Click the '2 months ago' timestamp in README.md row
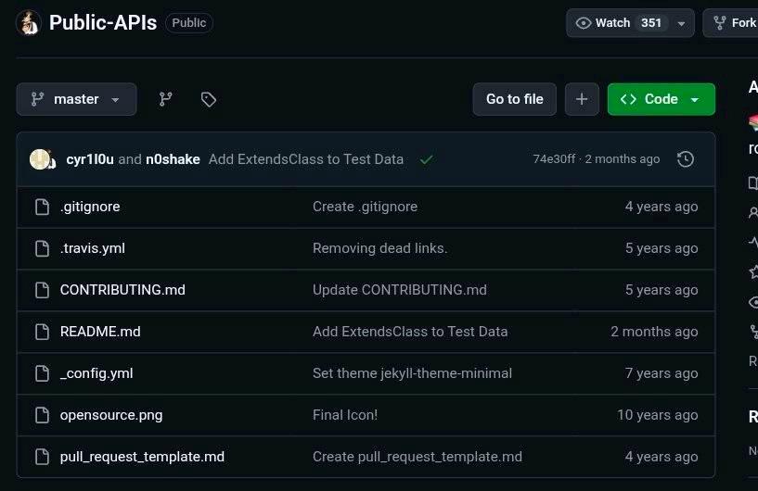 (654, 332)
